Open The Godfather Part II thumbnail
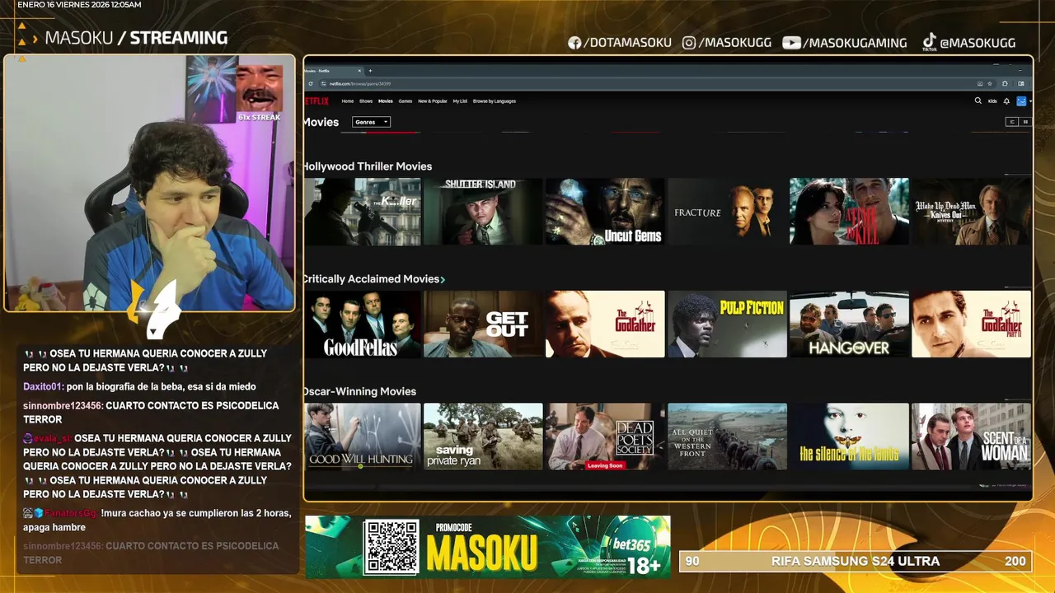1055x593 pixels. point(971,324)
